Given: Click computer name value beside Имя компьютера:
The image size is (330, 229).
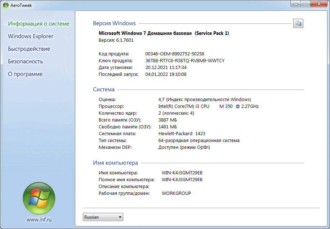Looking at the screenshot, I should tap(182, 173).
